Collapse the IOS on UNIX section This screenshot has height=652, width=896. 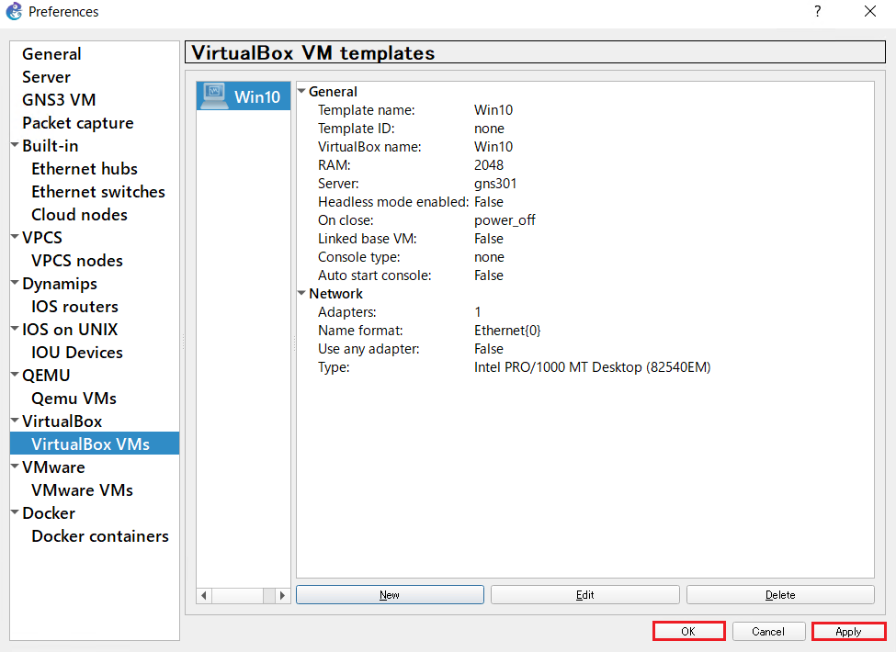coord(16,328)
